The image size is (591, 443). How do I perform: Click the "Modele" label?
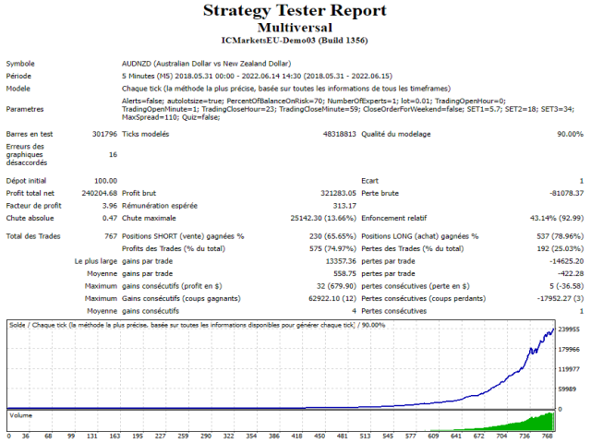(x=18, y=89)
